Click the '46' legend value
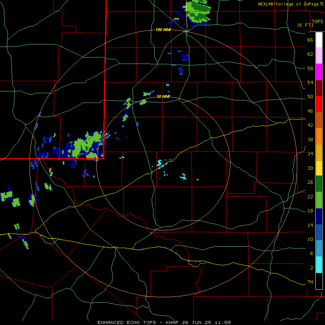 click(310, 111)
